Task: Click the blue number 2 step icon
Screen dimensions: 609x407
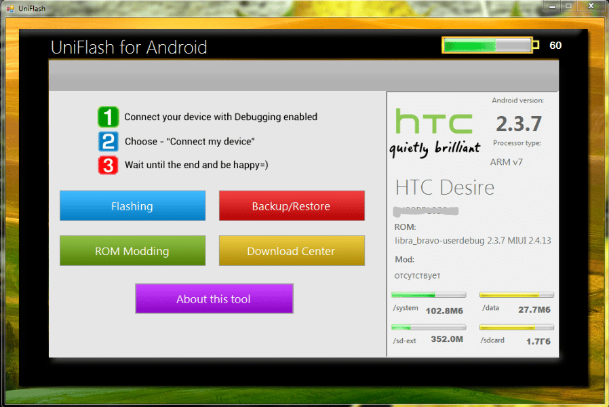Action: [x=108, y=142]
